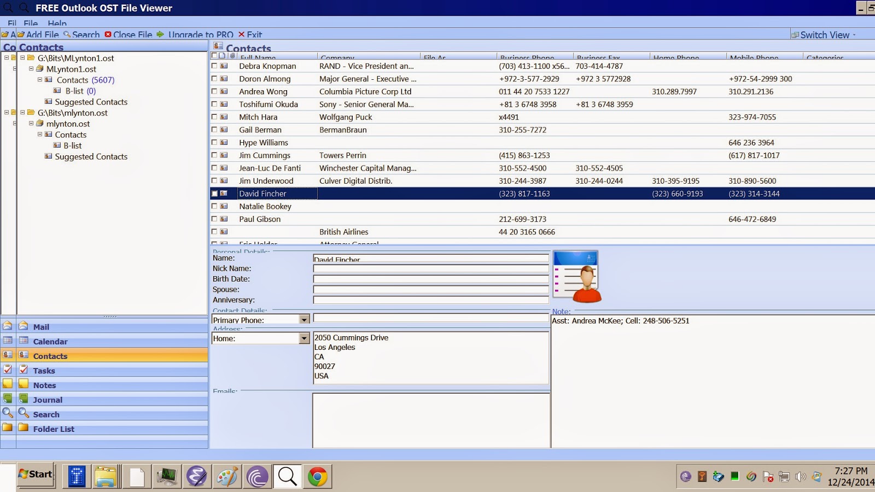Click the Add File toolbar button
875x492 pixels.
[38, 34]
